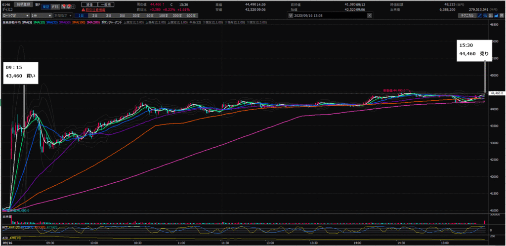Focus the 2025/09/16 13:08 date input field

pos(330,15)
